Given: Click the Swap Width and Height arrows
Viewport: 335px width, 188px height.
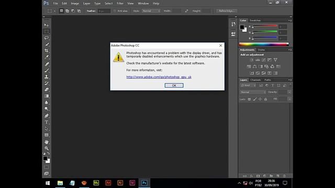Looking at the screenshot, I should click(186, 11).
